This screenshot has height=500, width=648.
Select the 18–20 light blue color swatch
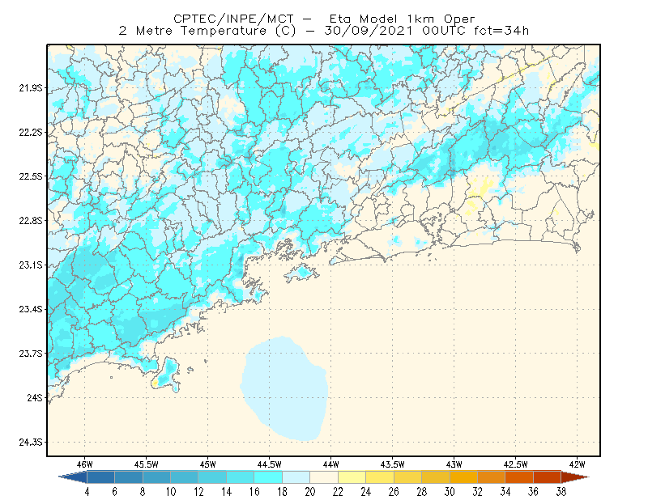(296, 477)
